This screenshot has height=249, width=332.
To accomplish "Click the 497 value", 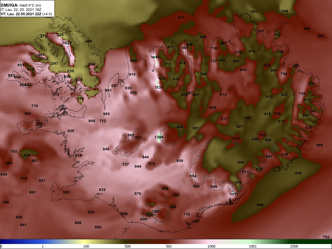I will pos(248,118).
